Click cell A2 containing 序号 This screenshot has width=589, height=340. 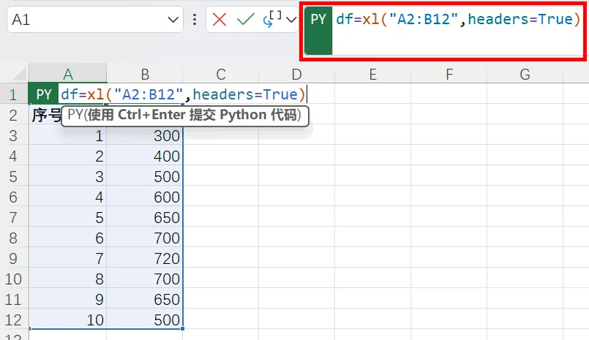(46, 115)
